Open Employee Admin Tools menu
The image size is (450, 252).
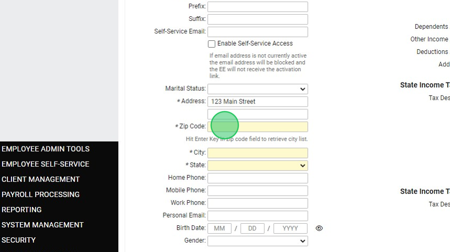pos(46,149)
